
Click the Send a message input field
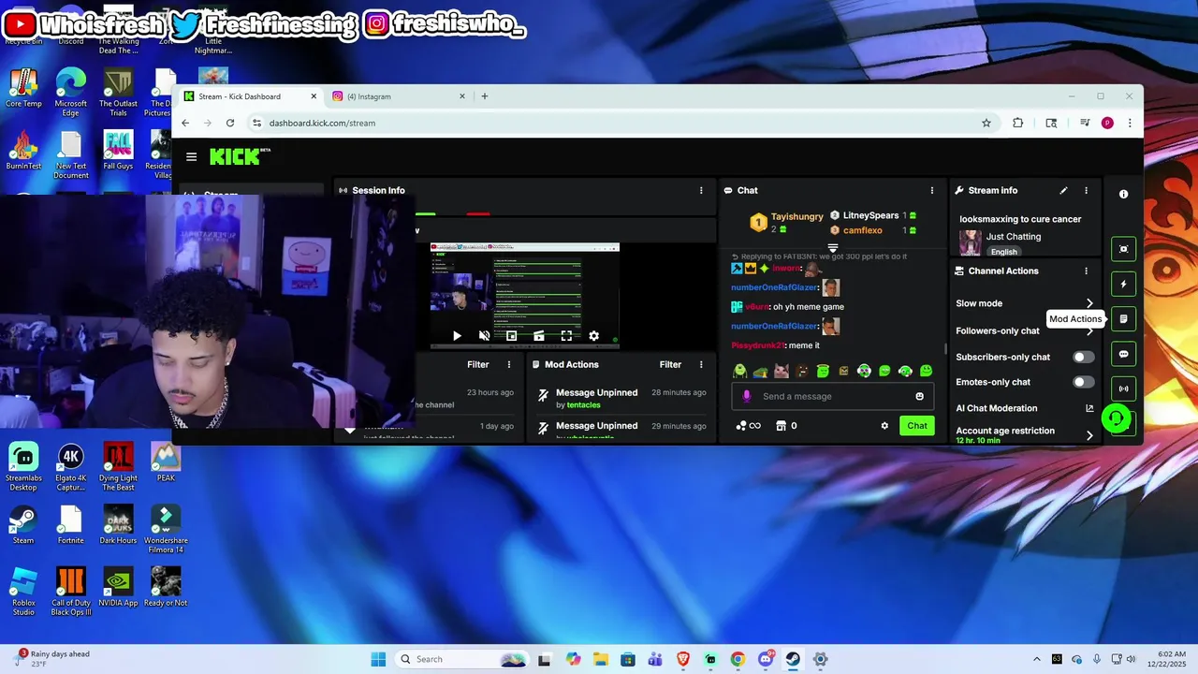[x=833, y=396]
